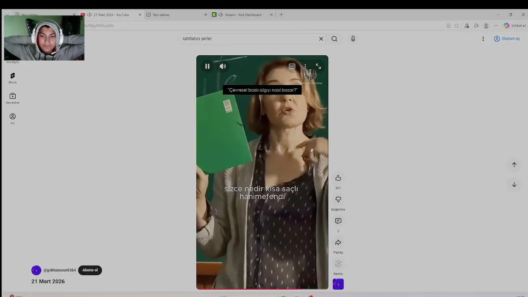Open Edge 'Settings and more' menu
Image resolution: width=528 pixels, height=297 pixels.
click(496, 26)
